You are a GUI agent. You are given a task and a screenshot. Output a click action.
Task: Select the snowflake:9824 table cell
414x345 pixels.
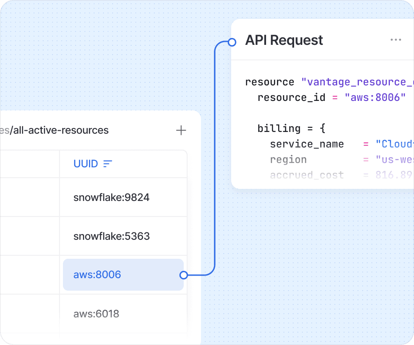point(111,198)
